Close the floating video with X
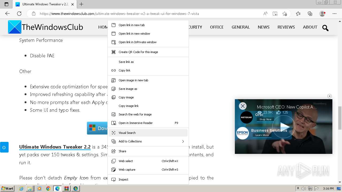This screenshot has width=342, height=192. pos(329,96)
